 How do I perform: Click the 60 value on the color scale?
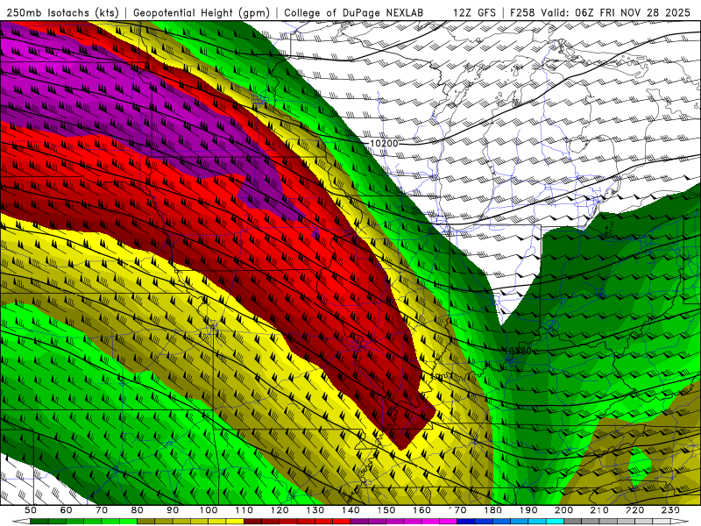pyautogui.click(x=66, y=510)
